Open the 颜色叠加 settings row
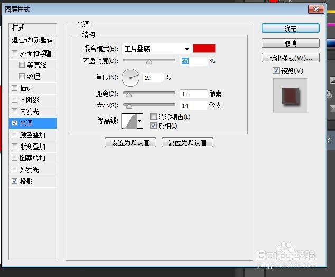 [x=32, y=135]
